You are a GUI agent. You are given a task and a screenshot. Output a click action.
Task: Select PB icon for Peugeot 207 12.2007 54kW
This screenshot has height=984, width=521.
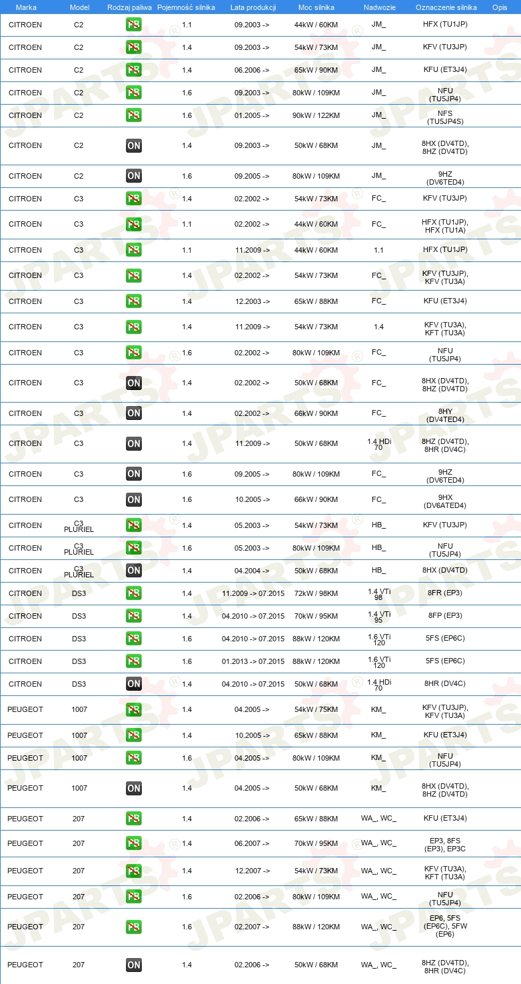tap(134, 871)
